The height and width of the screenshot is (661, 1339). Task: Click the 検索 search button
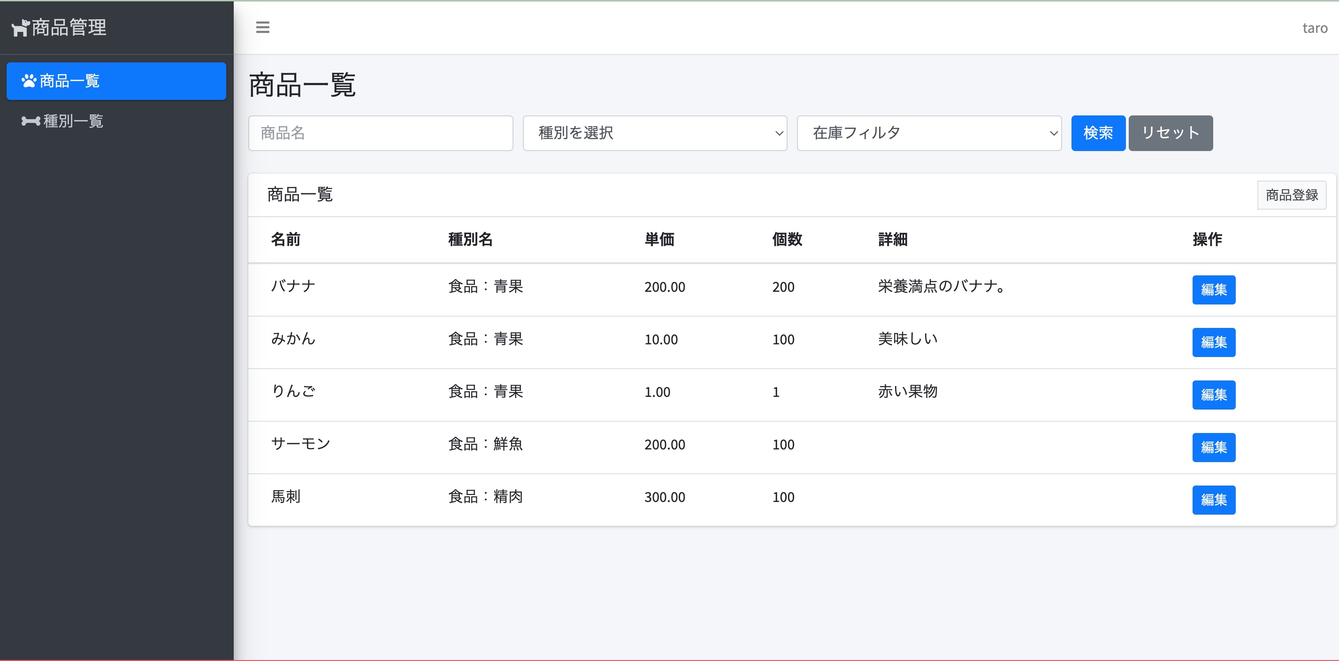pyautogui.click(x=1098, y=133)
